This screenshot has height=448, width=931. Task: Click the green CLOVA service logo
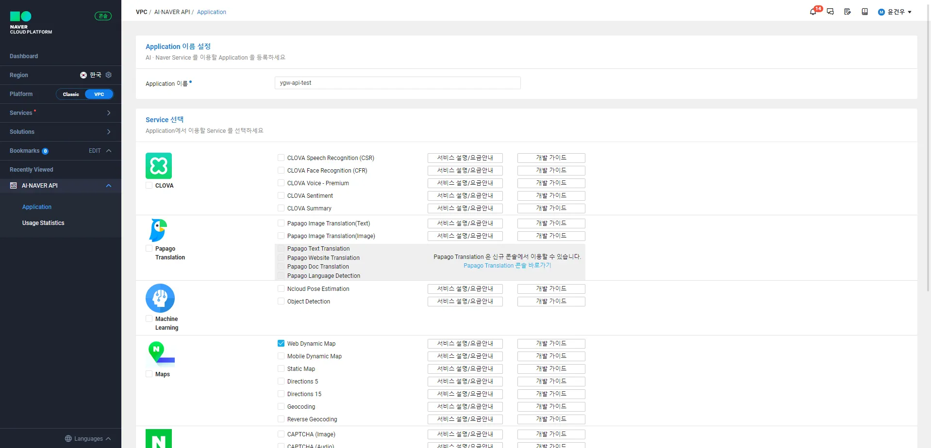tap(159, 166)
